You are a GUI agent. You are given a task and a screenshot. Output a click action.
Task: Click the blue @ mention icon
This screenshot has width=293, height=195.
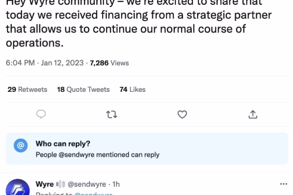(21, 145)
